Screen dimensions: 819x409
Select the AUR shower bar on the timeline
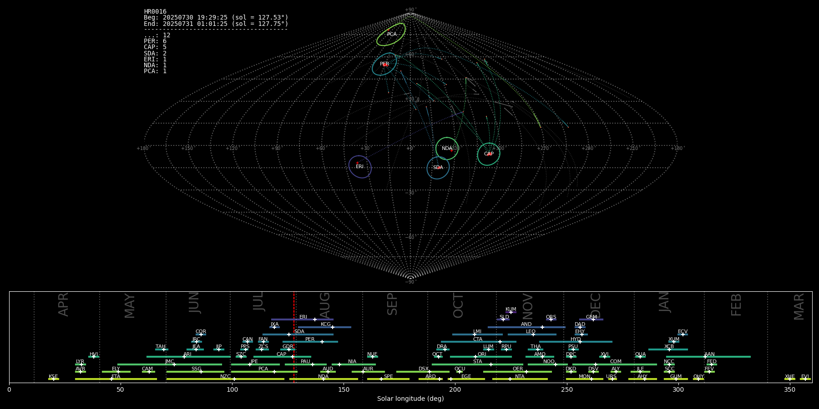tap(368, 372)
